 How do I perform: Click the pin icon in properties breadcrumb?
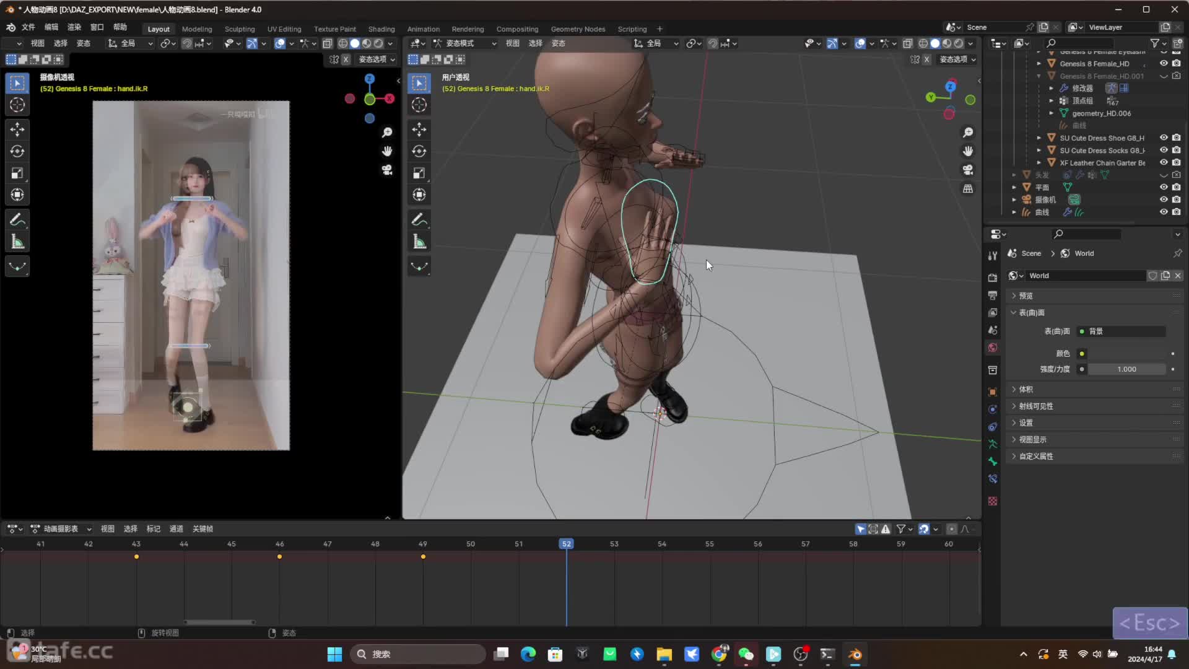point(1177,253)
